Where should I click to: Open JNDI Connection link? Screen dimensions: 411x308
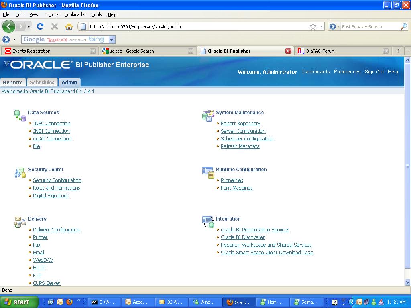[51, 131]
